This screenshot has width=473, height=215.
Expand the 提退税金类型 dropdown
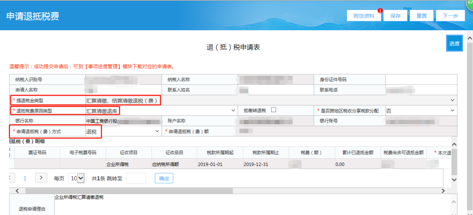tap(452, 100)
